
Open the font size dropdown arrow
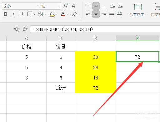[59, 6]
